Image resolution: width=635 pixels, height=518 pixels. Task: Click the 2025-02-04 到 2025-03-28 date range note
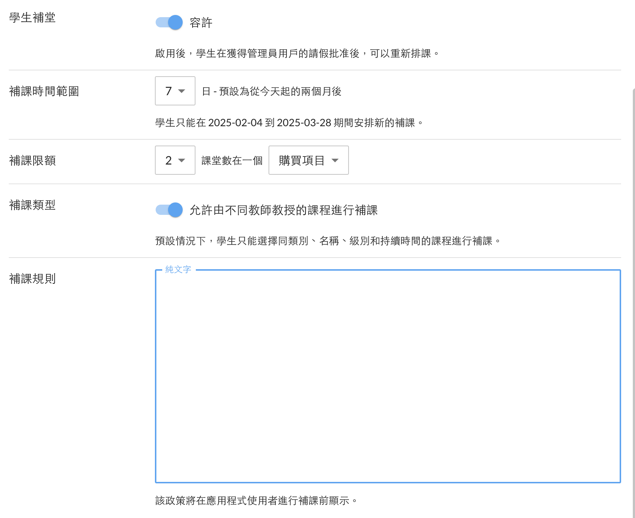coord(289,123)
